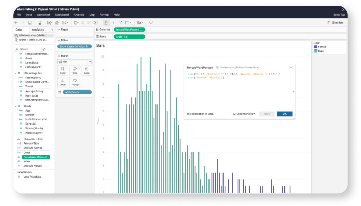Open the Dashboard menu
The height and width of the screenshot is (206, 361).
62,15
